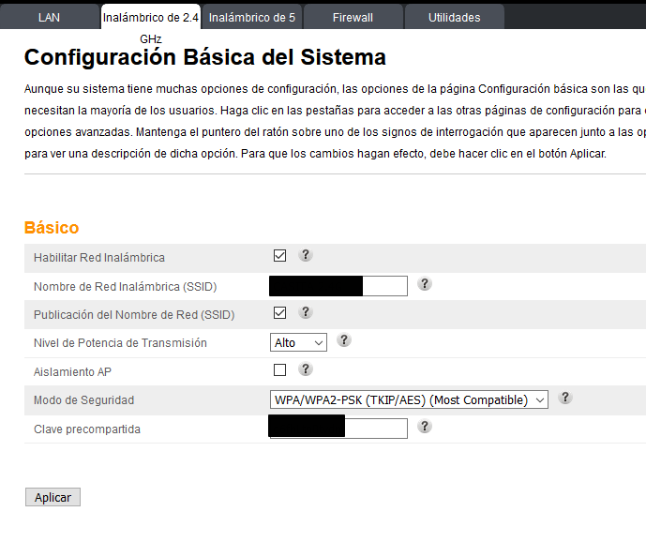Open the Utilidades tab
Image resolution: width=646 pixels, height=542 pixels.
(x=454, y=17)
